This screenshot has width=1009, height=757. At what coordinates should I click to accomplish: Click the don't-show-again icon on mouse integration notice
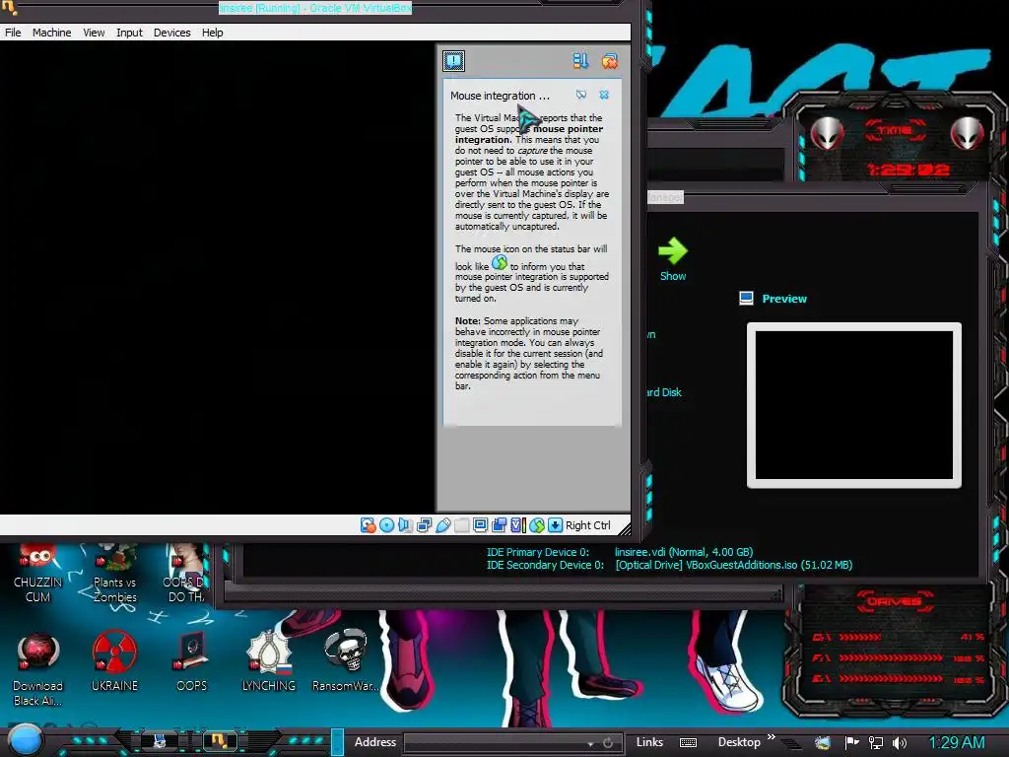point(581,95)
